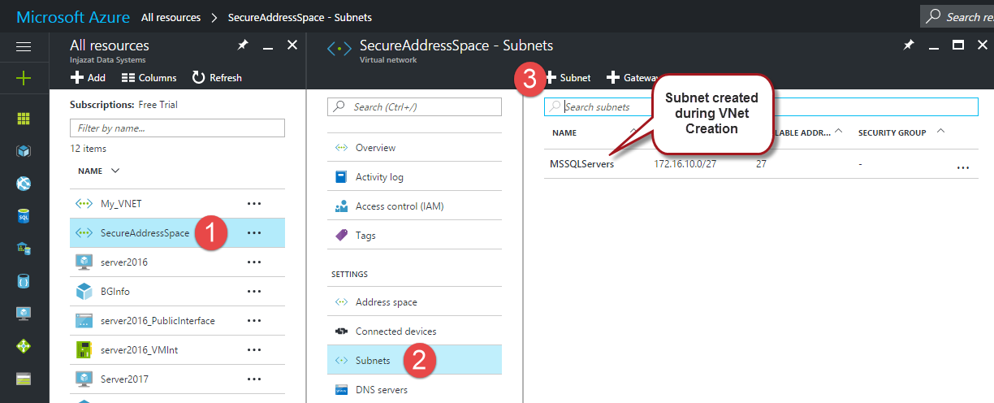
Task: Open context menu dots for MSSQLServers subnet
Action: [963, 167]
